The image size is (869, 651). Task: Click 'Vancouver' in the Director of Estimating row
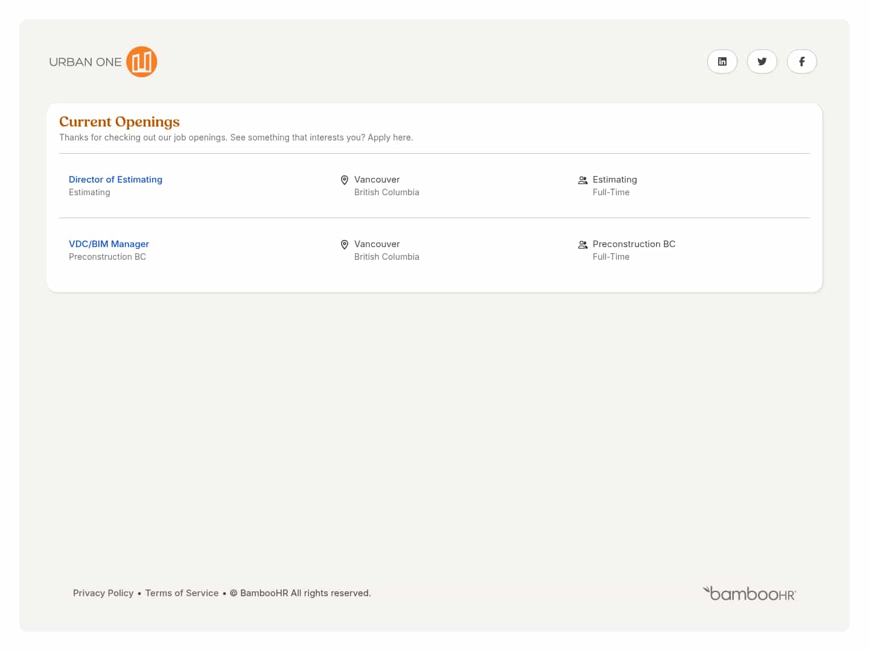pos(377,180)
